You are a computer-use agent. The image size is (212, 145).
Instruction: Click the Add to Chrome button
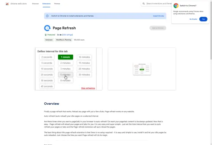point(158,28)
